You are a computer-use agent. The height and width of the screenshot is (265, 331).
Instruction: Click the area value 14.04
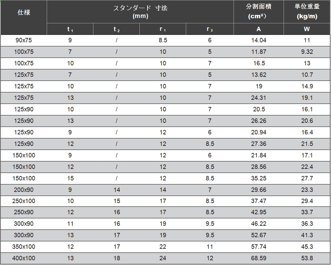(259, 40)
